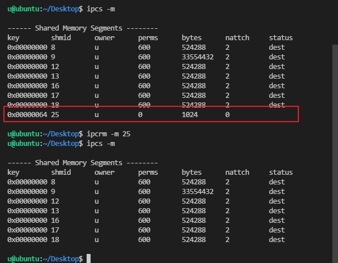Click shmid 25 in the highlighted row

pyautogui.click(x=55, y=115)
